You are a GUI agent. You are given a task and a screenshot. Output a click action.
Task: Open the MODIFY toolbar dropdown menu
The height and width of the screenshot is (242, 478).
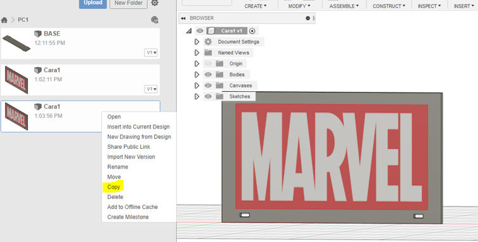click(300, 6)
